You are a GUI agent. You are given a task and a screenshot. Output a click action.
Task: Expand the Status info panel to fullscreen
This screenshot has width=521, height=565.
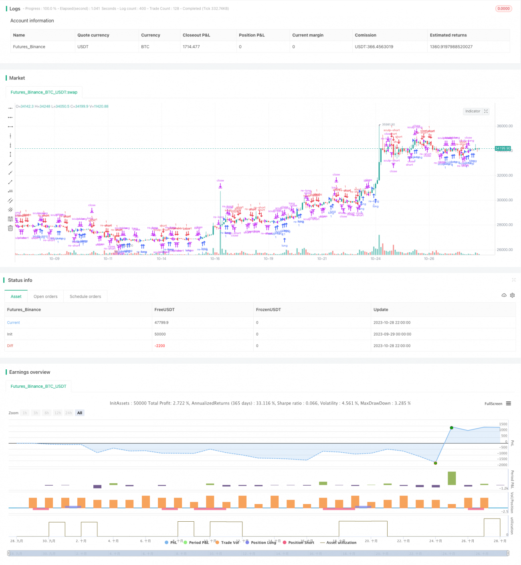coord(514,280)
